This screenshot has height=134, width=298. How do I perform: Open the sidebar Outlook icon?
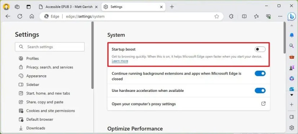(292, 89)
